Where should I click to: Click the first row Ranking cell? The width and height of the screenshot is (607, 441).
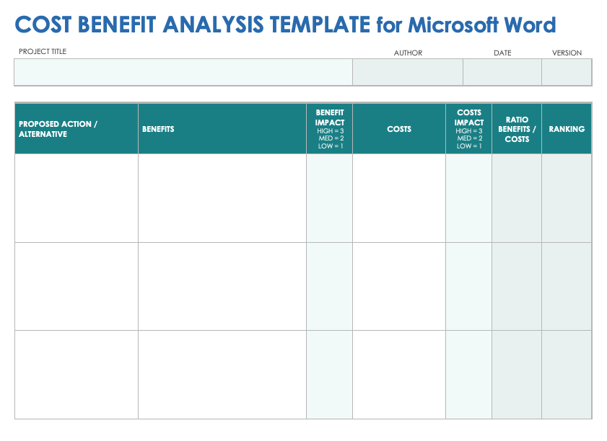[567, 198]
